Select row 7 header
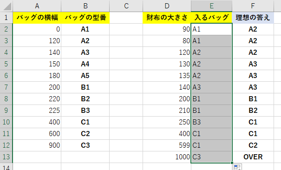 (x=7, y=87)
